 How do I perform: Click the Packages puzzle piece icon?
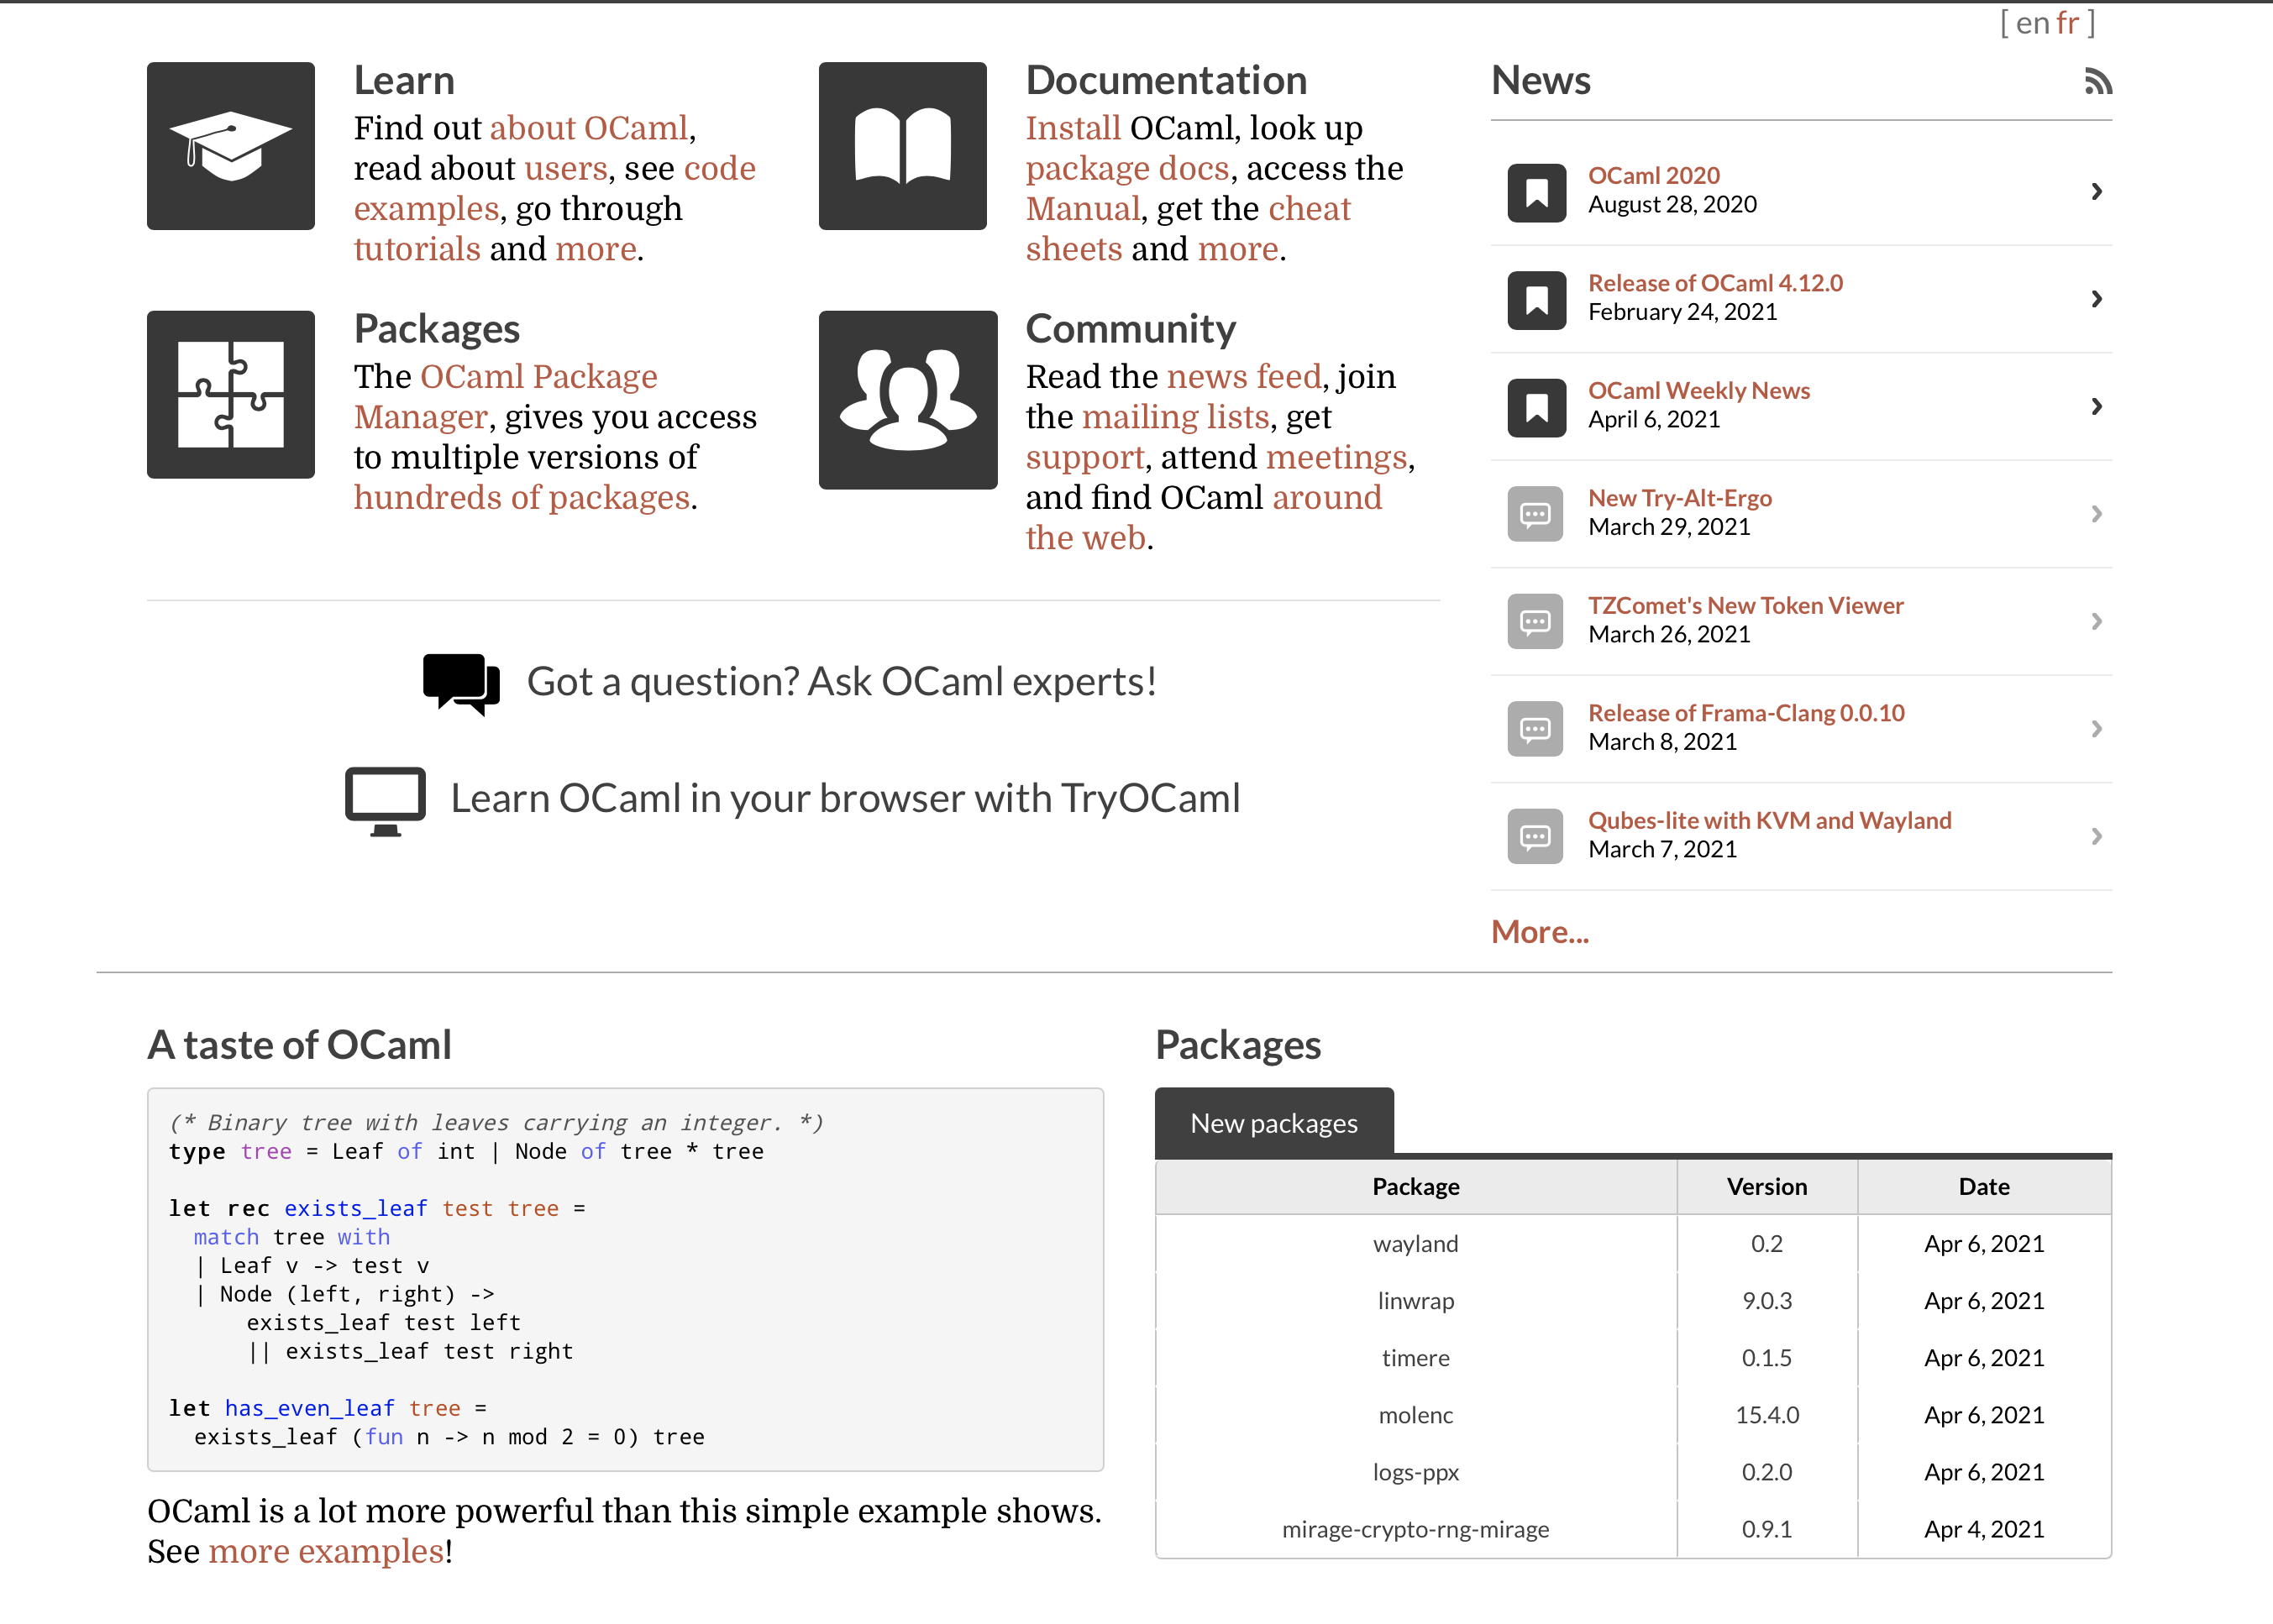[231, 395]
